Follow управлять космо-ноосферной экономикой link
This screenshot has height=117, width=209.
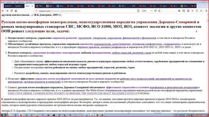[75, 79]
